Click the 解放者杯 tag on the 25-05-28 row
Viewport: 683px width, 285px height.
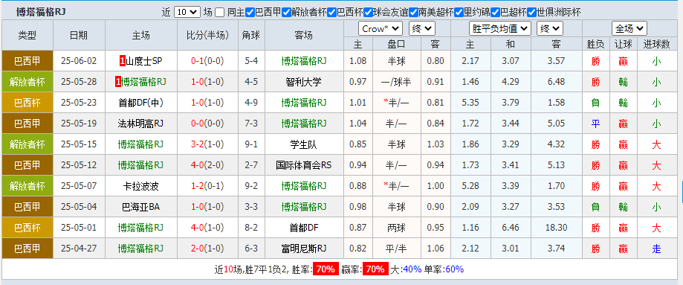click(27, 82)
